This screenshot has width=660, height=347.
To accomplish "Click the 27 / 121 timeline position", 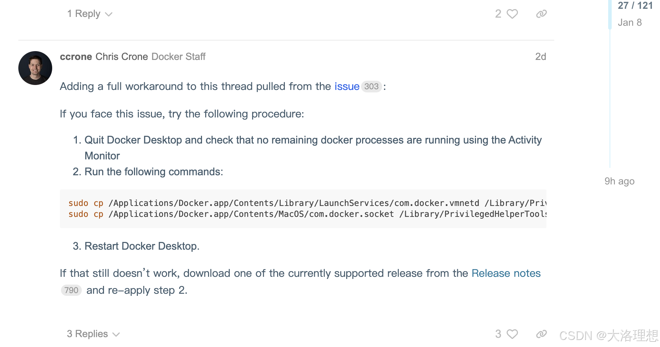I will [635, 6].
